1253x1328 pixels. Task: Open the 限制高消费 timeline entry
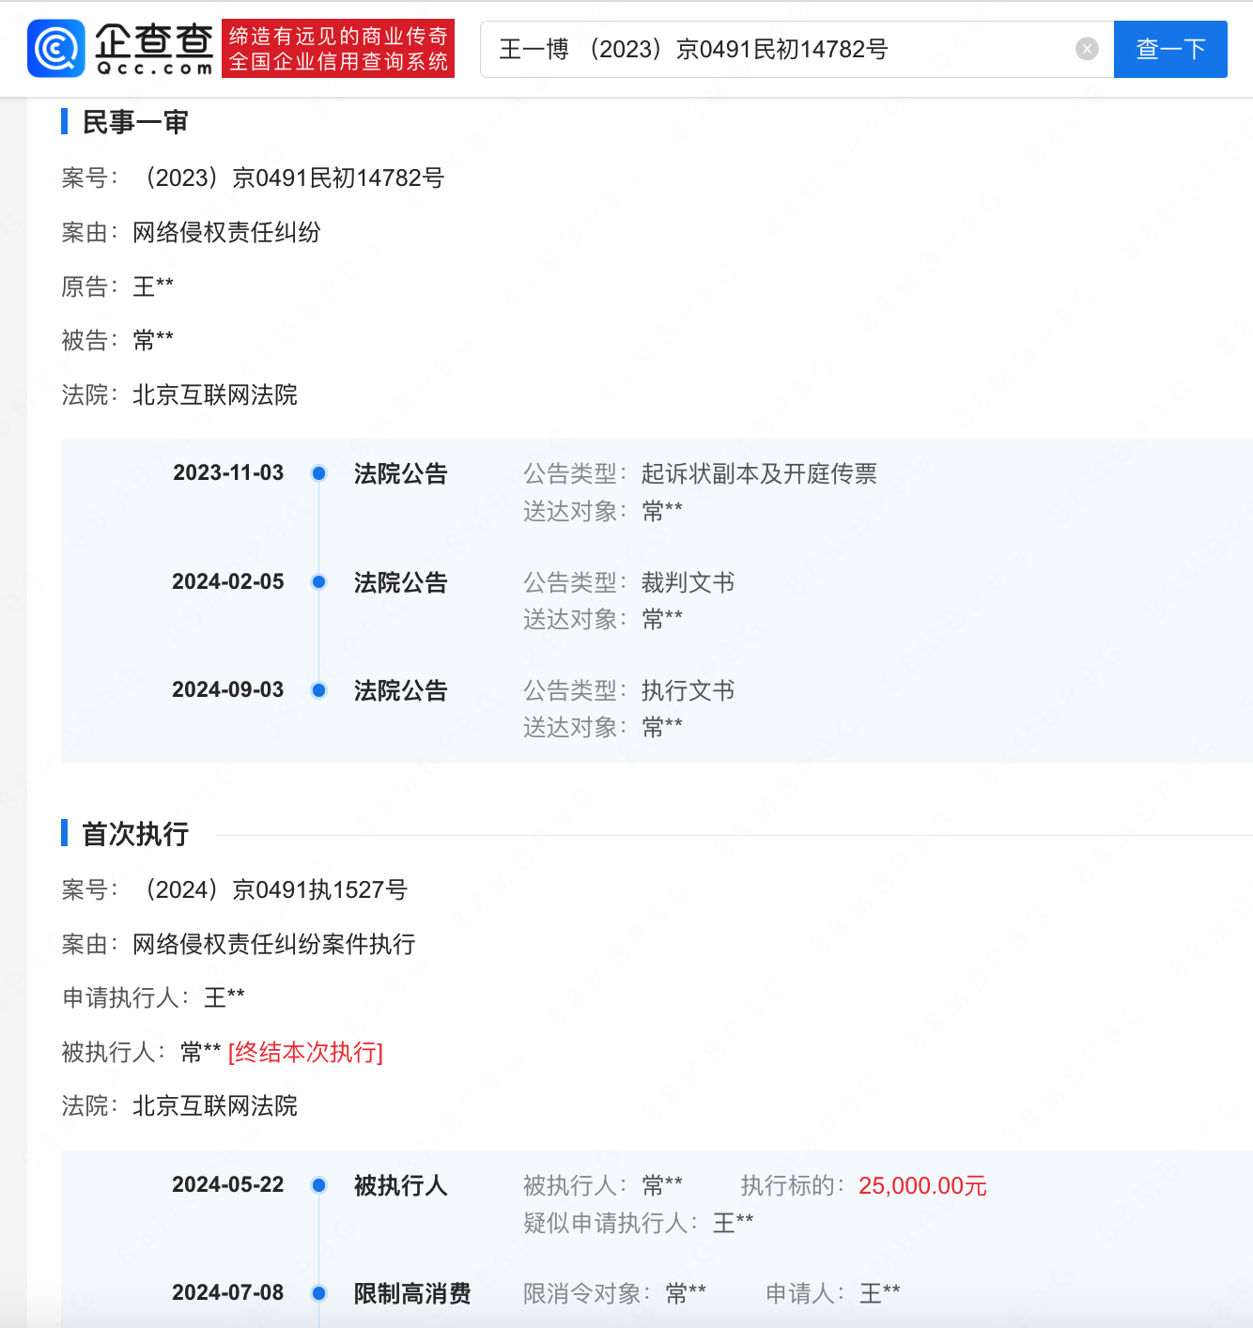pos(412,1293)
